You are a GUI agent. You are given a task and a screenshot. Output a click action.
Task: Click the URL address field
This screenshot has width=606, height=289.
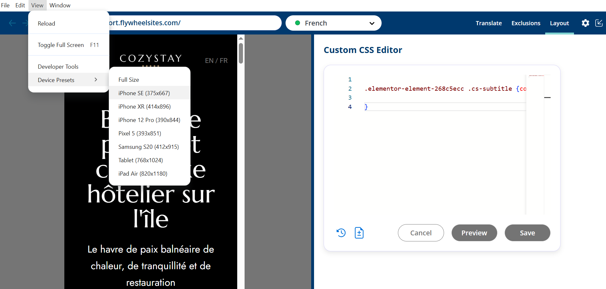pos(192,23)
